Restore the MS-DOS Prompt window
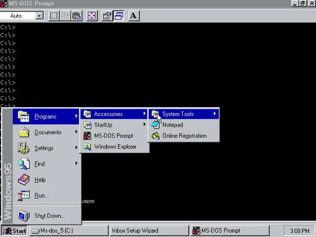Image resolution: width=316 pixels, height=237 pixels. [x=303, y=3]
